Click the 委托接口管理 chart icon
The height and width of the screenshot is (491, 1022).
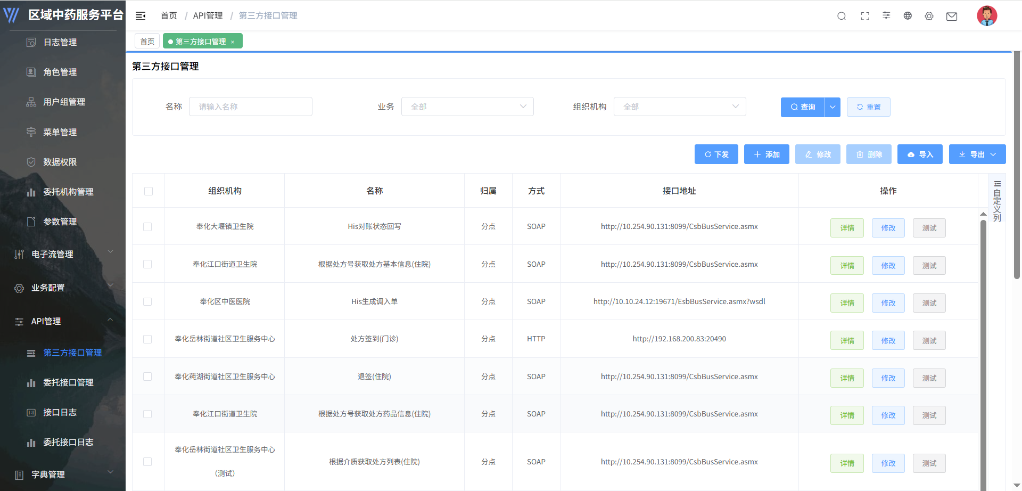pos(31,383)
